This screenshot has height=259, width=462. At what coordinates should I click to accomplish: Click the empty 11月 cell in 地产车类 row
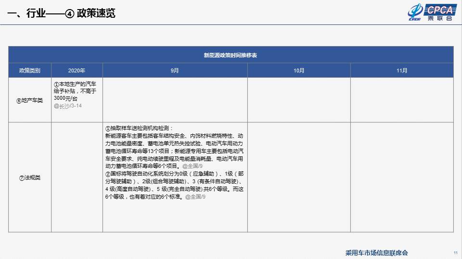pos(402,100)
